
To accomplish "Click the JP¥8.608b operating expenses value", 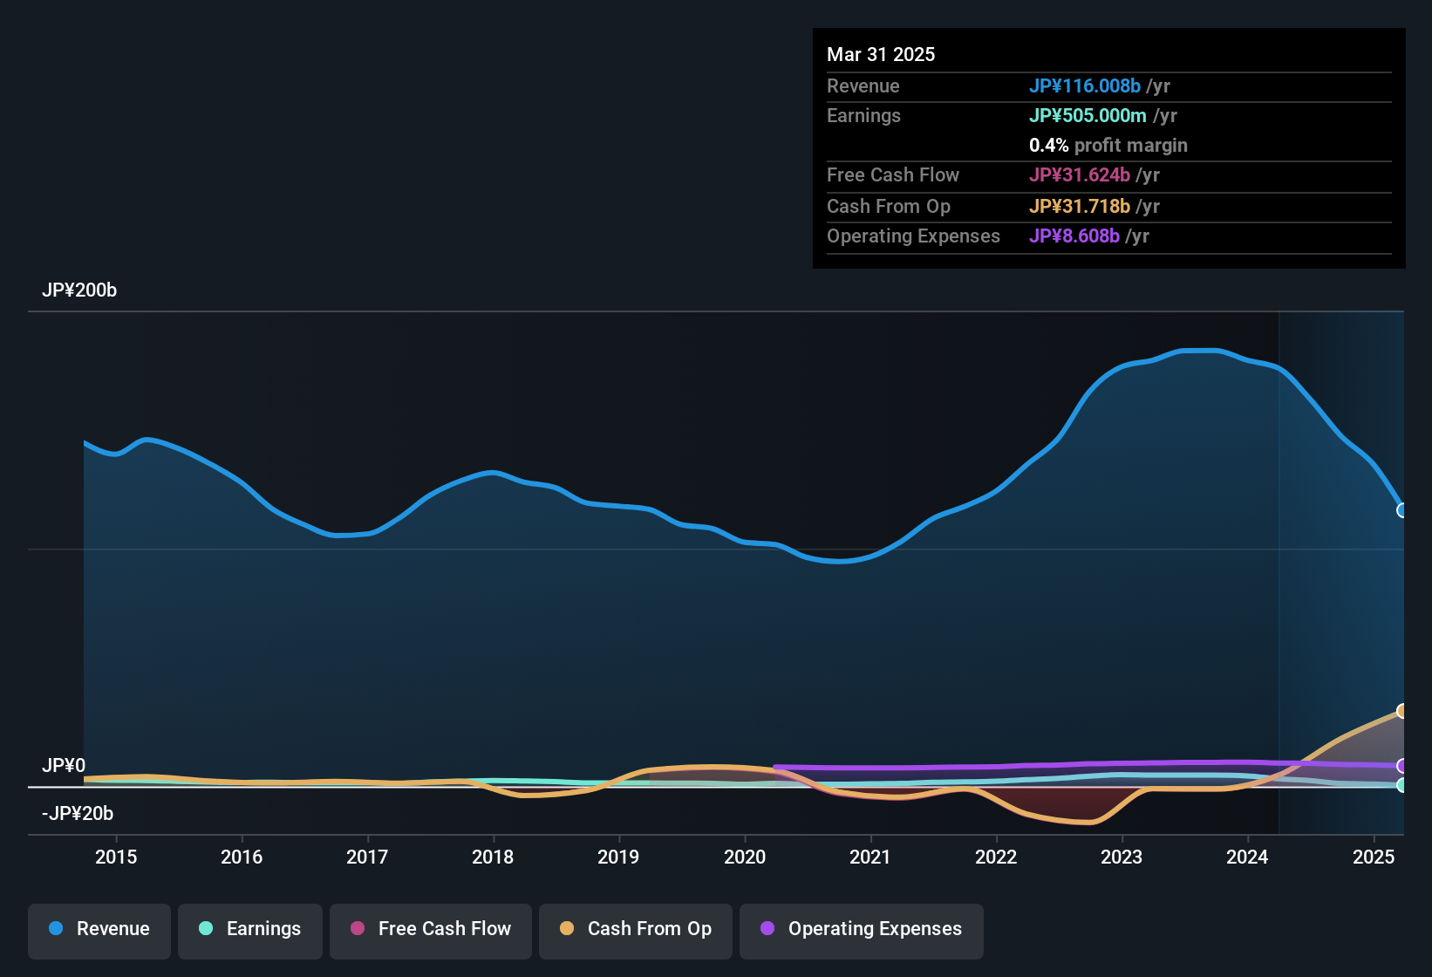I will (1074, 236).
